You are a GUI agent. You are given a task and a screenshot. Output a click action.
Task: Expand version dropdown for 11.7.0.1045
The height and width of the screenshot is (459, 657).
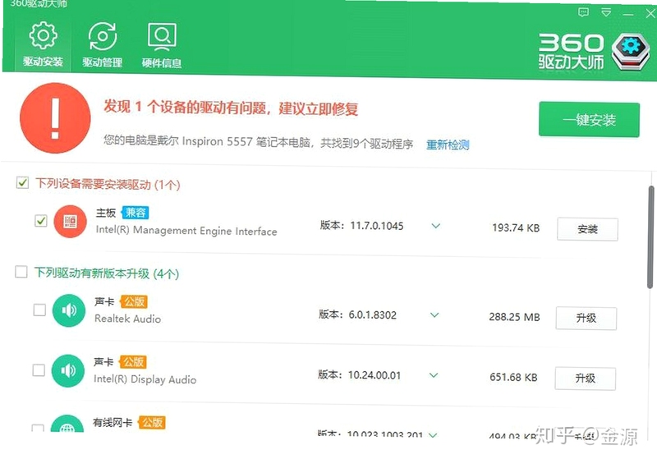click(x=436, y=226)
